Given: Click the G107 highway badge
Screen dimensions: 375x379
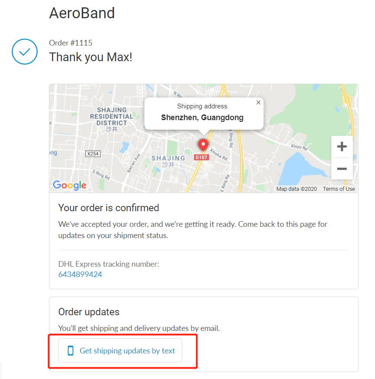Looking at the screenshot, I should tap(201, 157).
